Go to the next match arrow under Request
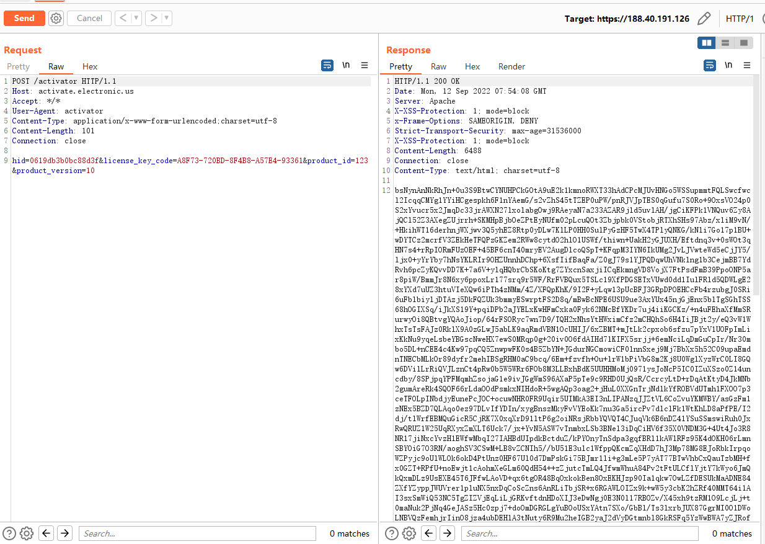 click(65, 533)
